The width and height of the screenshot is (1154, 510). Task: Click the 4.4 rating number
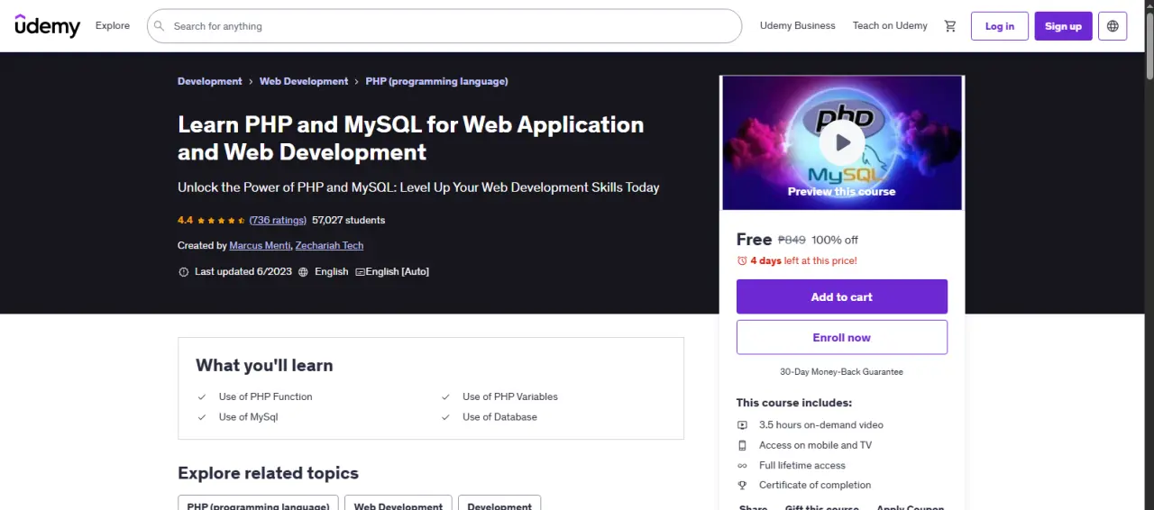[186, 220]
